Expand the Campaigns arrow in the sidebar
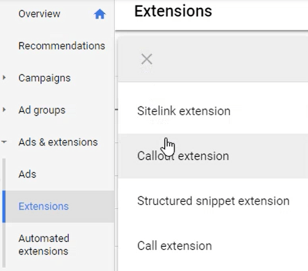The image size is (308, 271). click(4, 78)
